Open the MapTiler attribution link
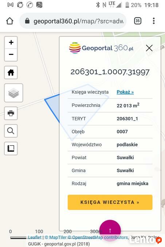The image size is (165, 247). [56, 237]
